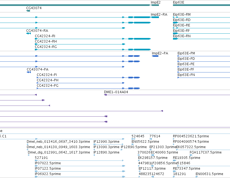Select the ImpE2 gene label
Screen dimensions: 230x178
155,2
